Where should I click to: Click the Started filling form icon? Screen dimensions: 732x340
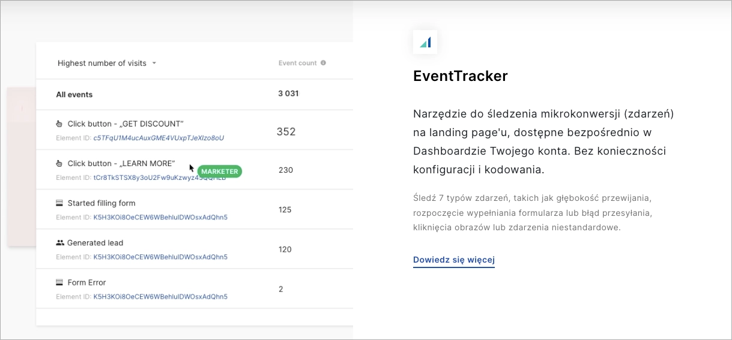click(59, 203)
